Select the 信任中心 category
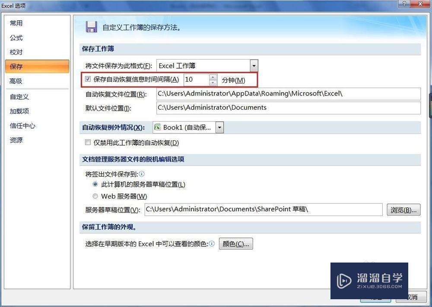This screenshot has width=432, height=307. pos(22,125)
